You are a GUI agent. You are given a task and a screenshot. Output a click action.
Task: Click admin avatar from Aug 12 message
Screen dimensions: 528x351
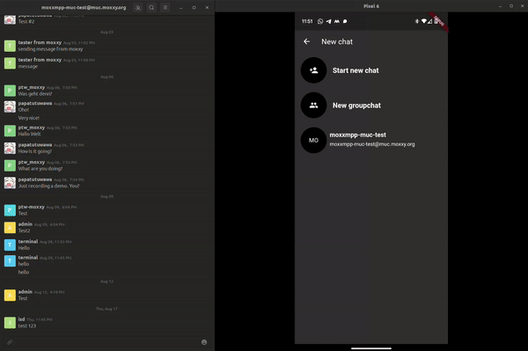[10, 295]
